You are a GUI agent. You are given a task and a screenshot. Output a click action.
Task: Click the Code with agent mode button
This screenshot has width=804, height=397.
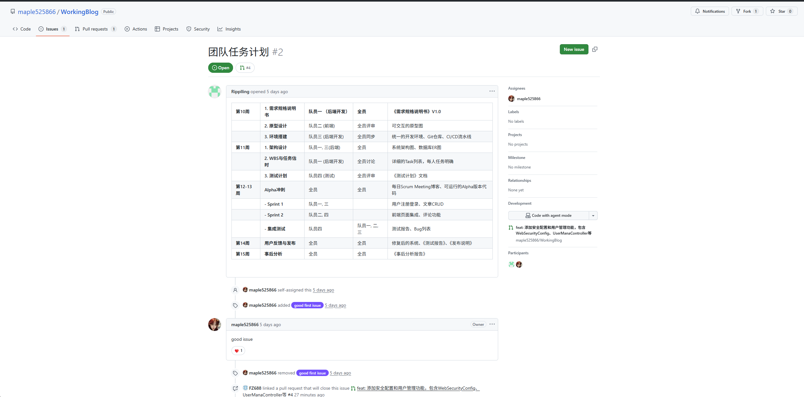pos(548,216)
